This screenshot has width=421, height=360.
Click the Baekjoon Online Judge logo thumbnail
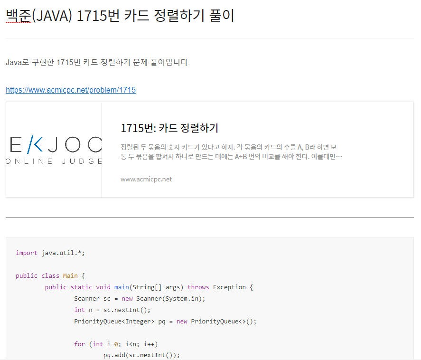(x=54, y=150)
